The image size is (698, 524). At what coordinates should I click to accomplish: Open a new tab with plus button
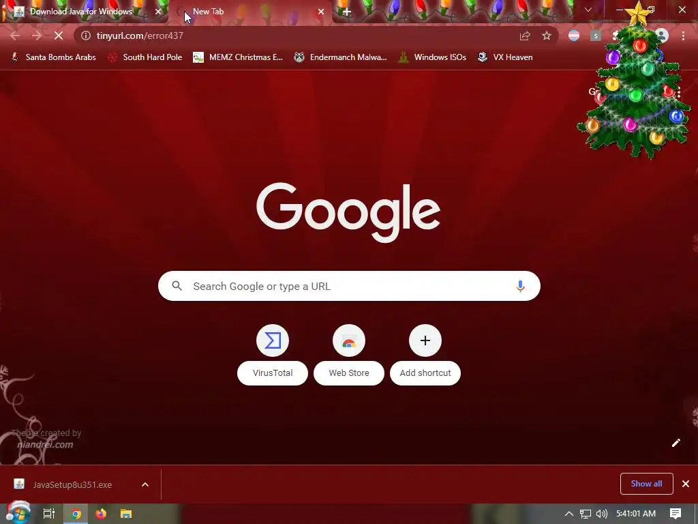[x=347, y=12]
